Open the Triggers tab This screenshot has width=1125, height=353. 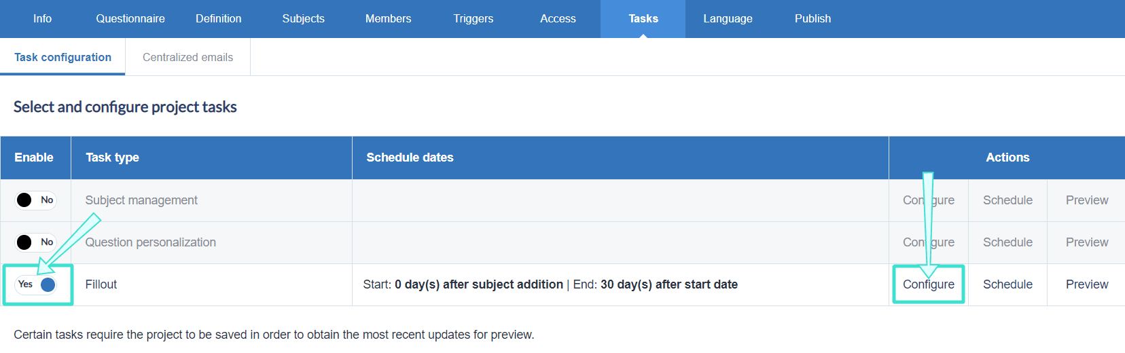[474, 19]
